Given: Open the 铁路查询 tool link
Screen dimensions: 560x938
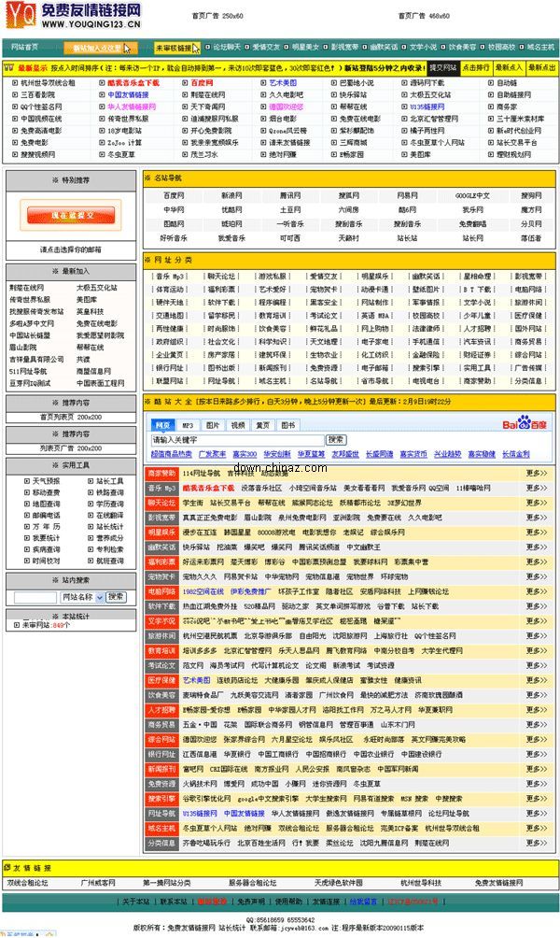Looking at the screenshot, I should 109,492.
